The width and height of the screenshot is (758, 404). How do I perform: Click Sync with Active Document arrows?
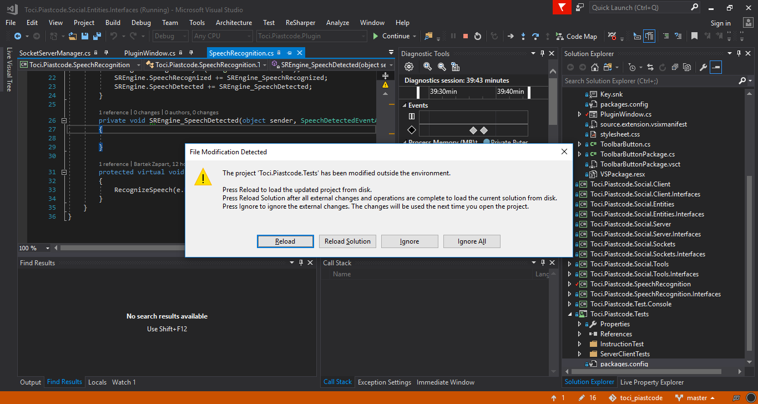click(x=650, y=67)
